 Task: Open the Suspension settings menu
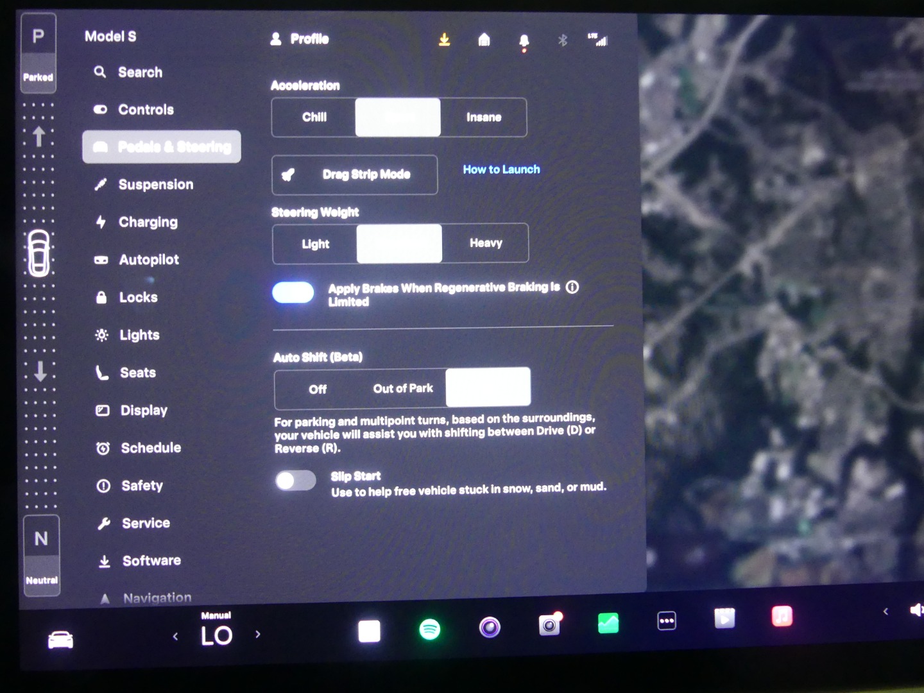[155, 185]
